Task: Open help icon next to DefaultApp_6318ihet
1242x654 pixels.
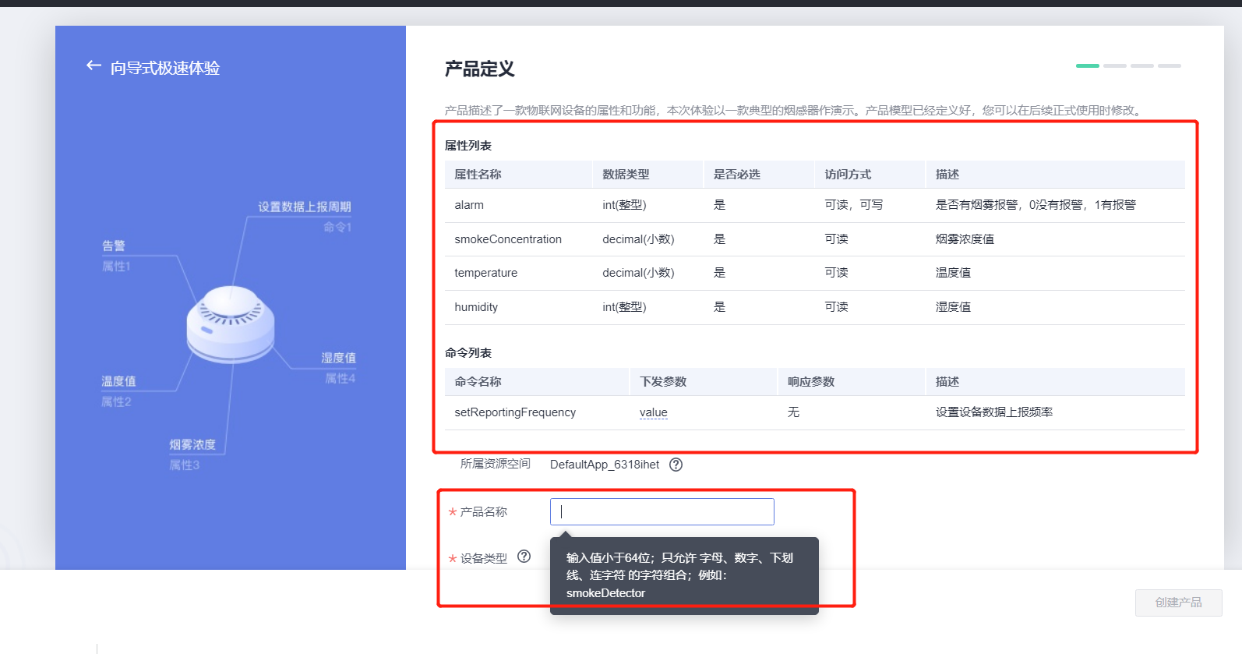Action: (676, 465)
